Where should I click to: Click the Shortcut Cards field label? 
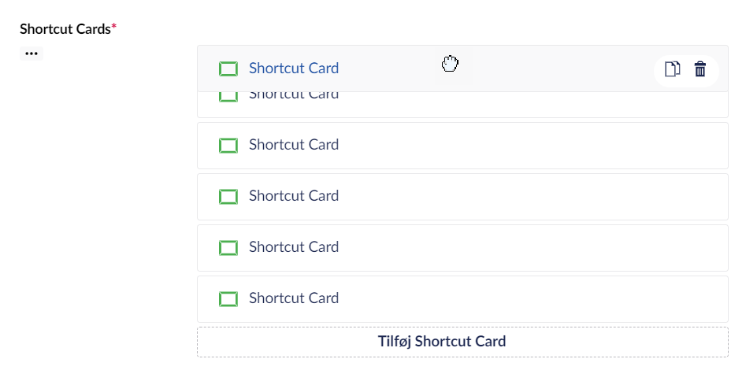65,29
